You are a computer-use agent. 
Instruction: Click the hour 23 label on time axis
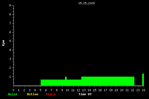138,90
